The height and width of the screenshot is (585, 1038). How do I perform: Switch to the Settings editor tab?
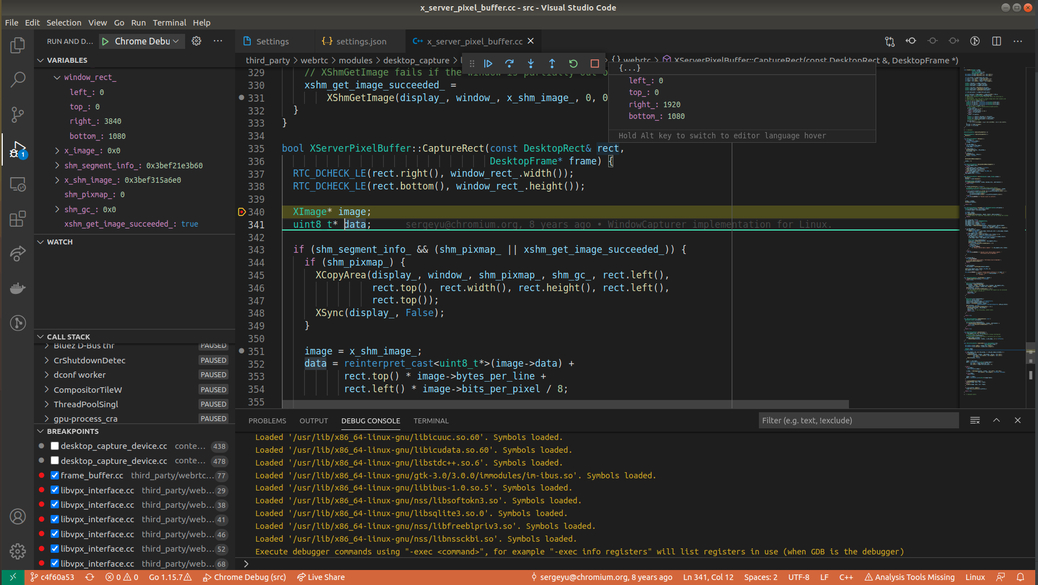point(274,42)
